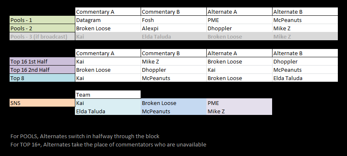The width and height of the screenshot is (347, 156).
Task: Click the Pools - 2 row label
Action: tap(42, 28)
